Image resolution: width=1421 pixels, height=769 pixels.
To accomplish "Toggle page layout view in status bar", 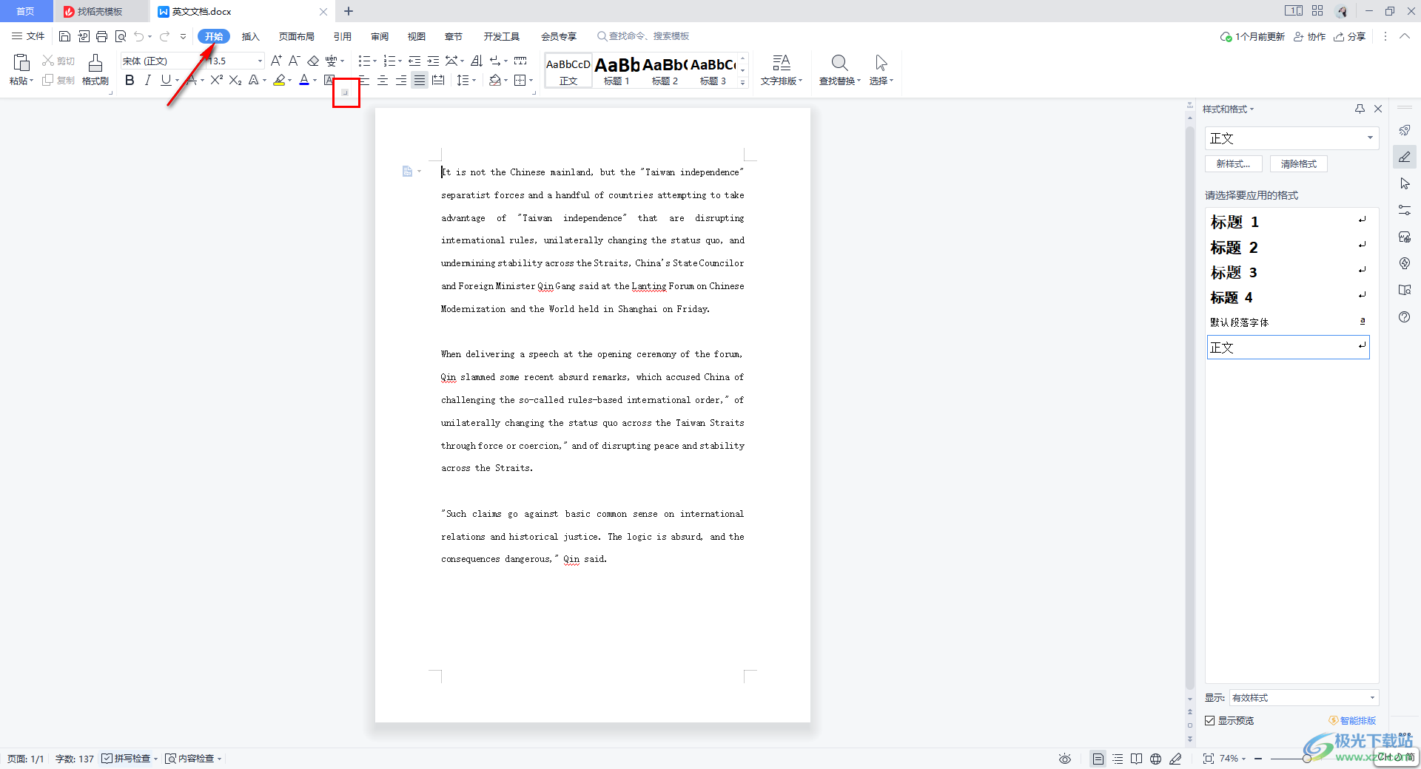I will pos(1098,759).
